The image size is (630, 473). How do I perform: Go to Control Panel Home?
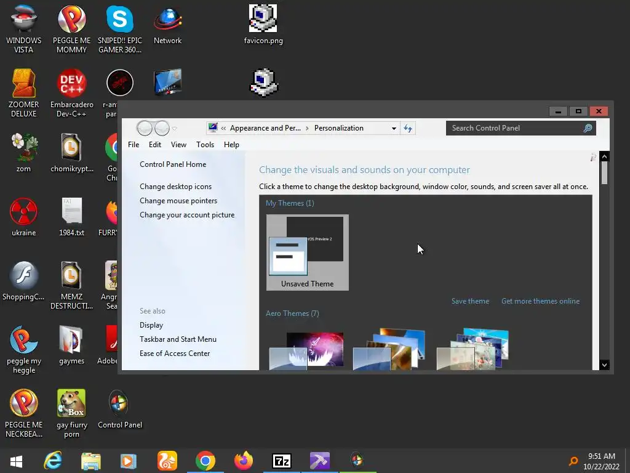click(173, 164)
